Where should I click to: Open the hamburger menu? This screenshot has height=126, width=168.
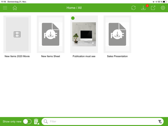(x=5, y=8)
